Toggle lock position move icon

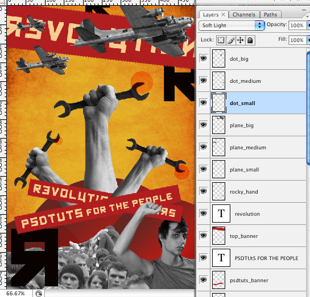click(240, 40)
